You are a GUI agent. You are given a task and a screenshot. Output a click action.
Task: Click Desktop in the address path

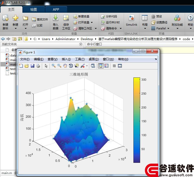[x=87, y=39]
